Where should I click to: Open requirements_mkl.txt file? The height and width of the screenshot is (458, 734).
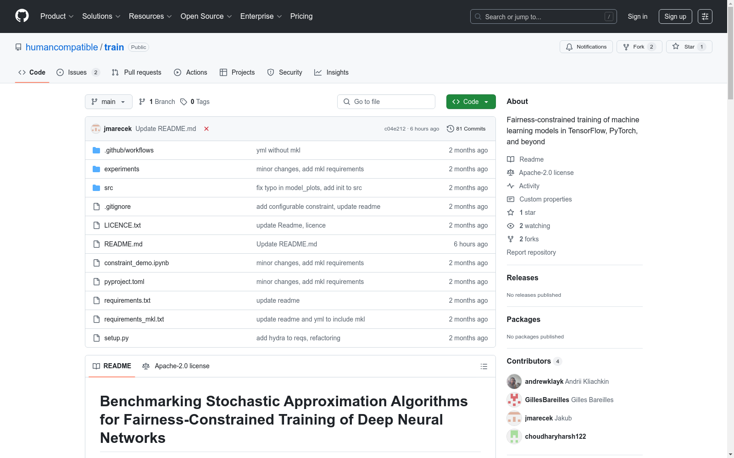pyautogui.click(x=134, y=319)
